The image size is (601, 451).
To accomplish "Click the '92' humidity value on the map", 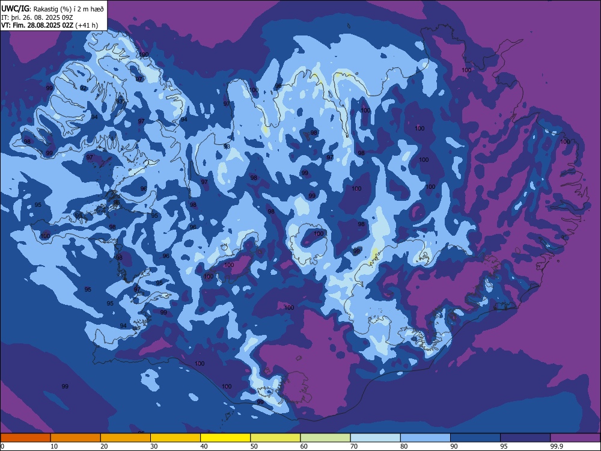I will coord(83,88).
